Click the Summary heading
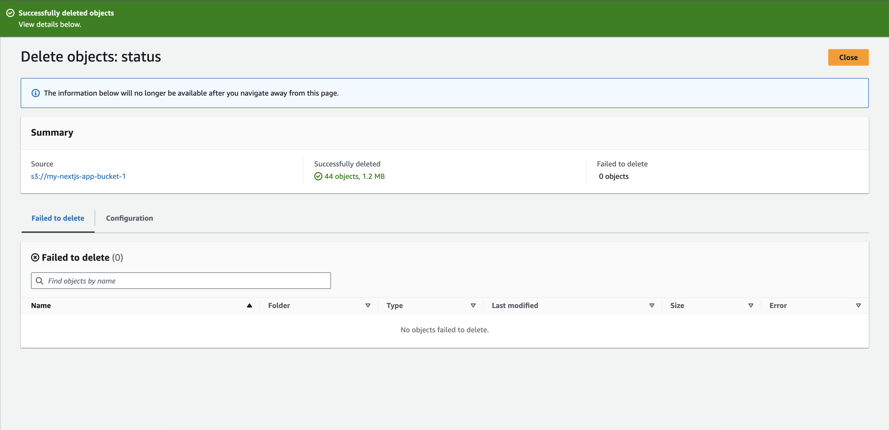889x430 pixels. [52, 133]
